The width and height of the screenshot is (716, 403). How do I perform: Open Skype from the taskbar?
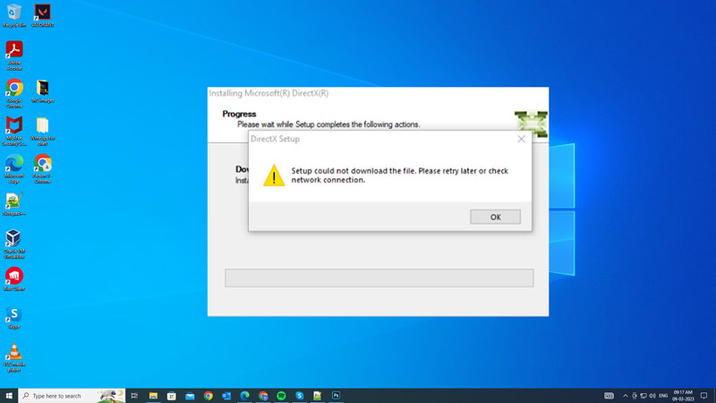[x=300, y=396]
